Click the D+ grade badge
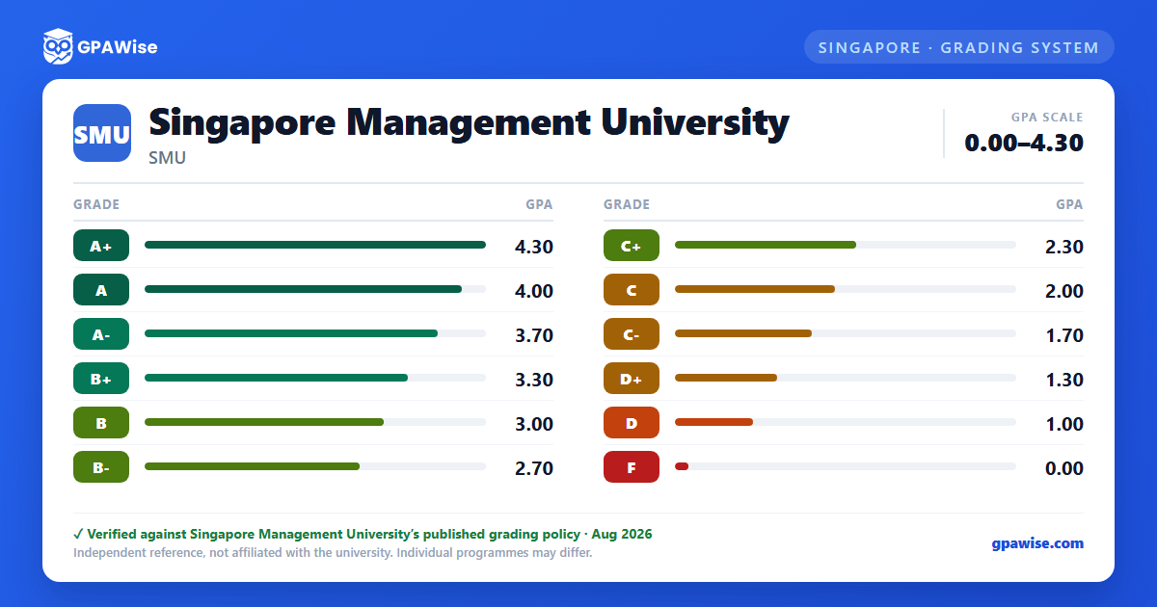 point(632,379)
